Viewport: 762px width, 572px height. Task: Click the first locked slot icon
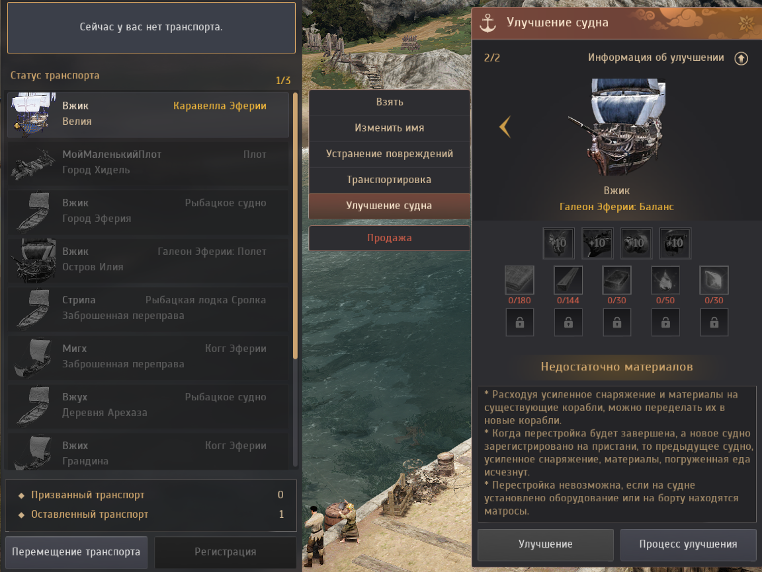pos(519,322)
